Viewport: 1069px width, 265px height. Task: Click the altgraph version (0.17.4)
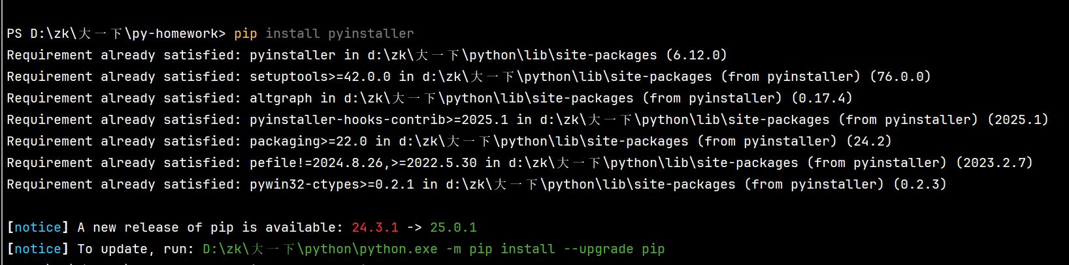(x=822, y=98)
